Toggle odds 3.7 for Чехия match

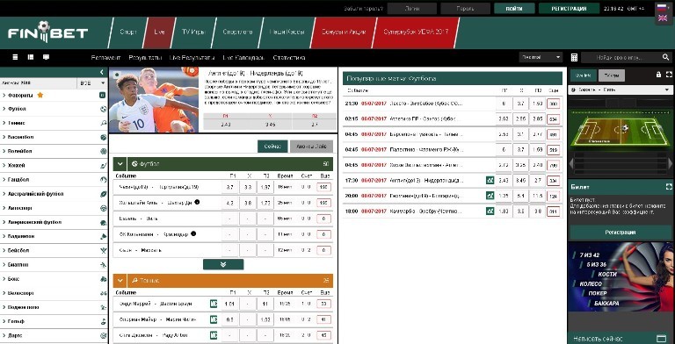(x=230, y=188)
